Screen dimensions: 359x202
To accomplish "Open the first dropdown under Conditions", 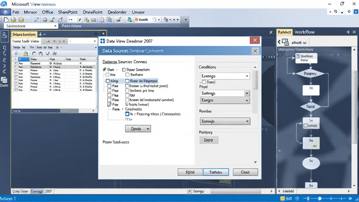I will tap(225, 76).
